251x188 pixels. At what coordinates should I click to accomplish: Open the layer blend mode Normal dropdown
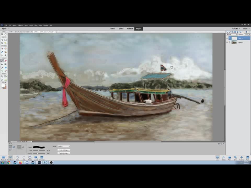click(232, 34)
